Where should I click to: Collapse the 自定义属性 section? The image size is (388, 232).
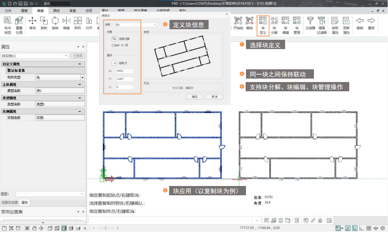click(80, 64)
